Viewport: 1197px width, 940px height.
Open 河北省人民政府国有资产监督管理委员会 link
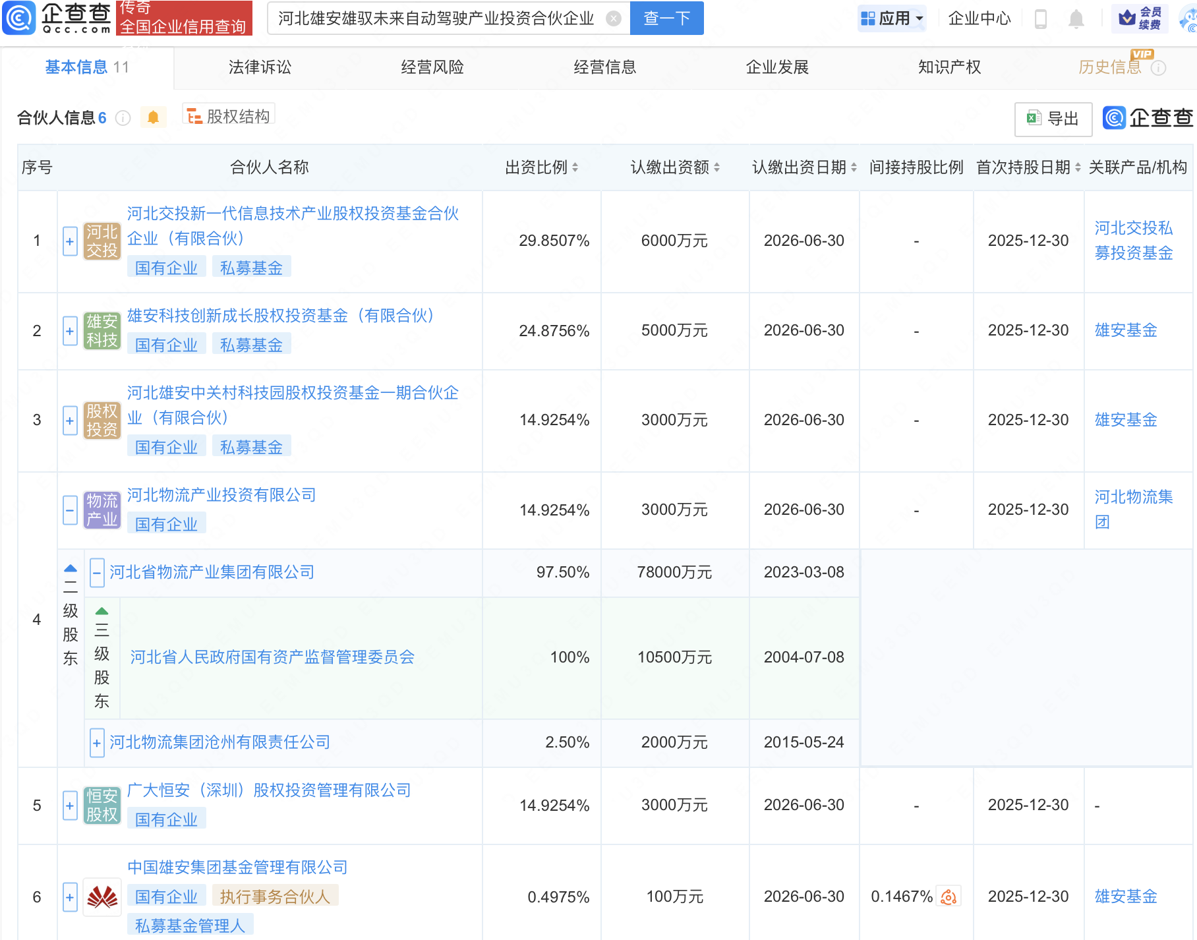click(272, 657)
